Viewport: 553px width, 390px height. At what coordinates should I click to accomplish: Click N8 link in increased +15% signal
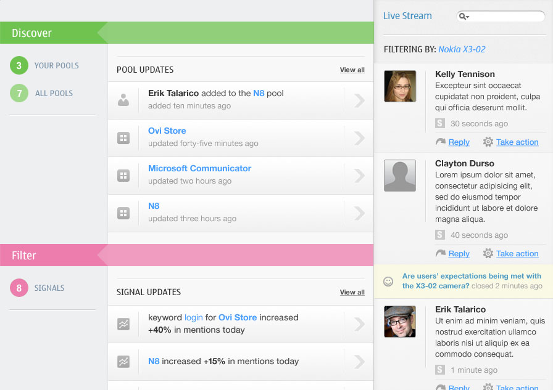154,361
